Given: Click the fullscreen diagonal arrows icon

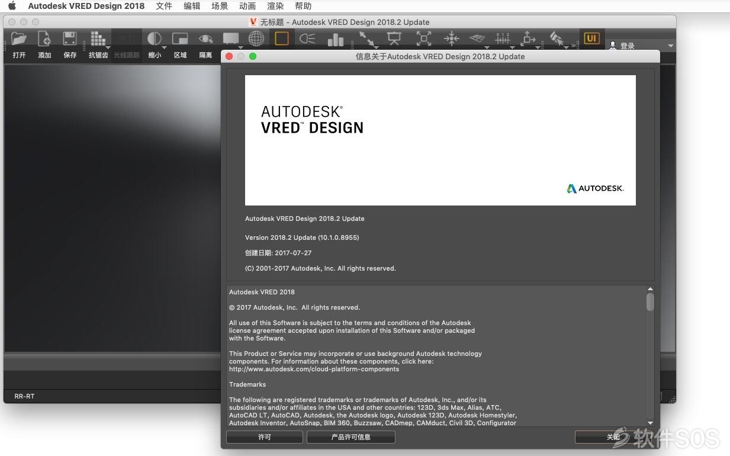Looking at the screenshot, I should pos(367,39).
